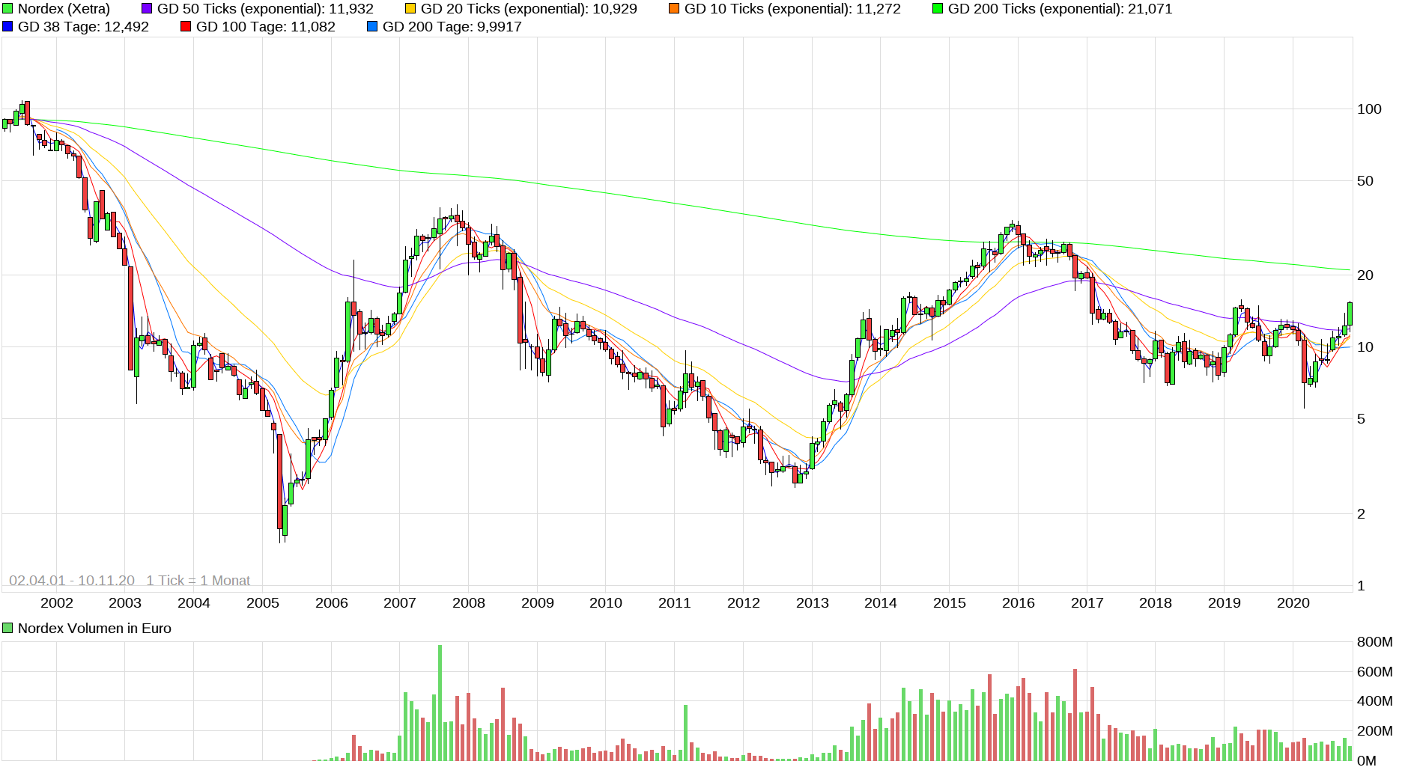Click the Nordex Volumen in Euro swatch

tap(7, 629)
